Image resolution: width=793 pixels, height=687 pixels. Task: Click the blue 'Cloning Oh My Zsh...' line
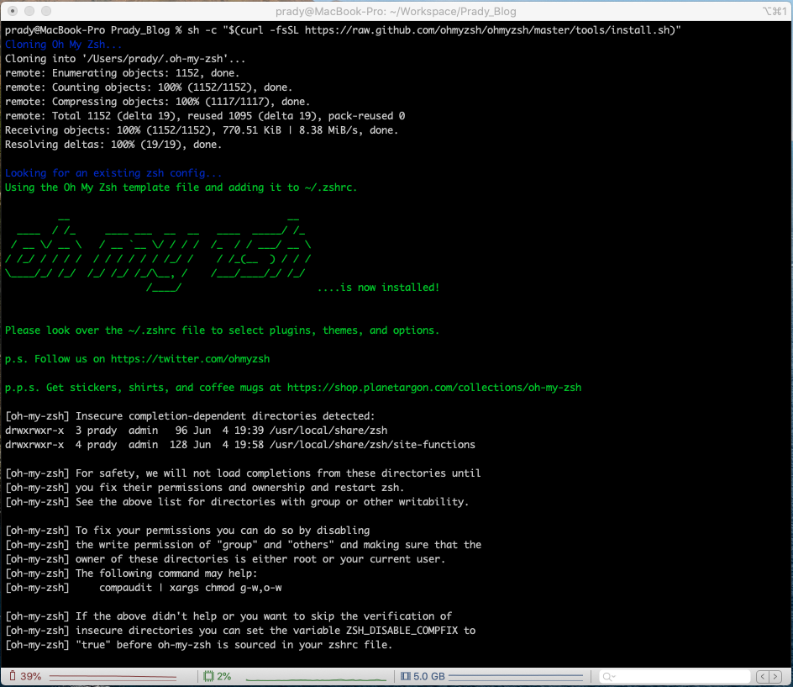(64, 45)
